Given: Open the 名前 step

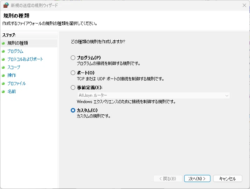Looking at the screenshot, I should [x=12, y=92].
